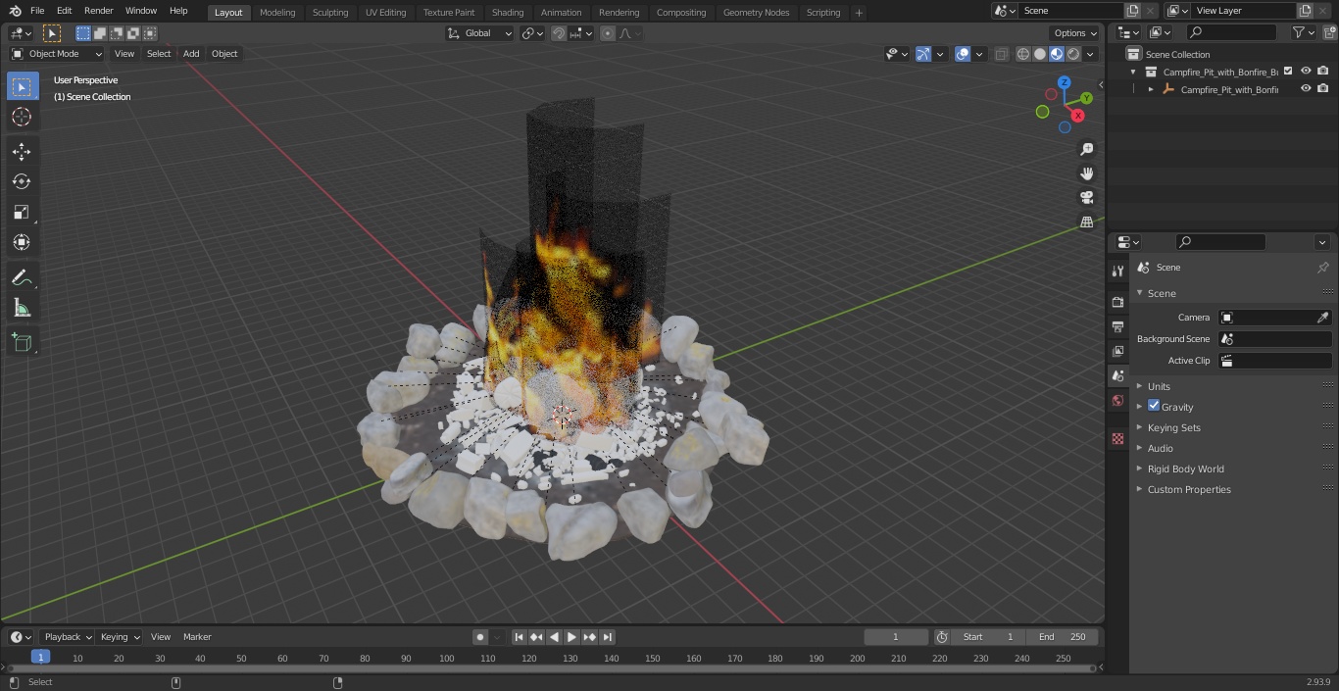Viewport: 1339px width, 691px height.
Task: Open the Output properties tab
Action: [x=1117, y=326]
